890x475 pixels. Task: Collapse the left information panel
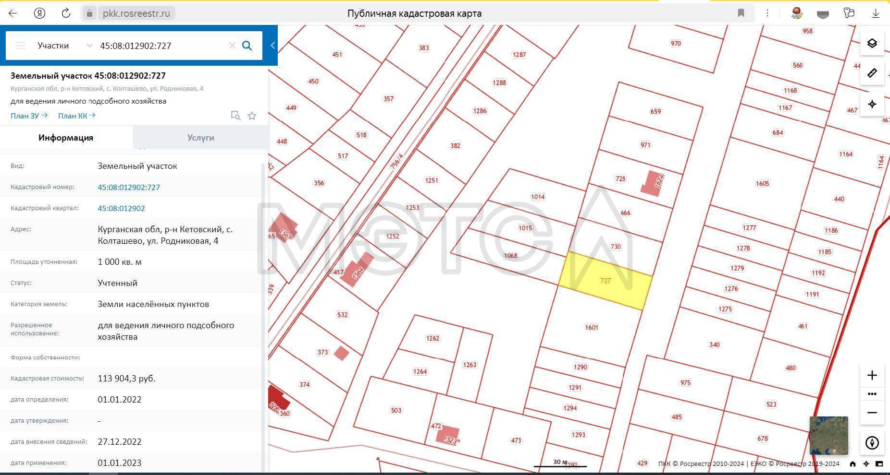(272, 46)
